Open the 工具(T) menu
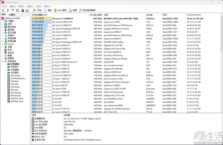Image resolution: width=223 pixels, height=145 pixels. tap(39, 7)
